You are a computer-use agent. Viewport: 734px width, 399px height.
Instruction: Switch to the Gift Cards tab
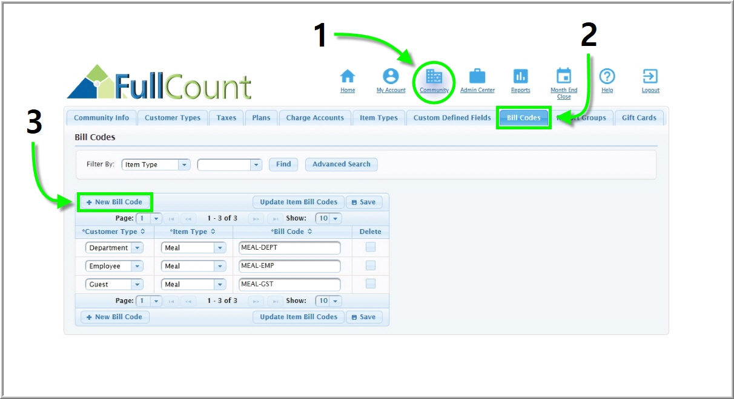(x=639, y=118)
